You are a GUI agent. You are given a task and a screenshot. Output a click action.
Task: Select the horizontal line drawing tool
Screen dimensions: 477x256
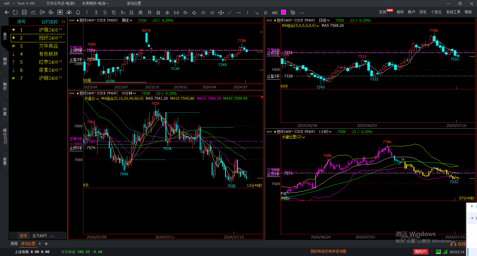coord(238,13)
